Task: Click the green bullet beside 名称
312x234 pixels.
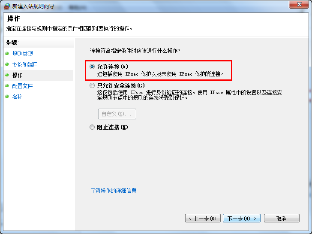Action: click(7, 96)
